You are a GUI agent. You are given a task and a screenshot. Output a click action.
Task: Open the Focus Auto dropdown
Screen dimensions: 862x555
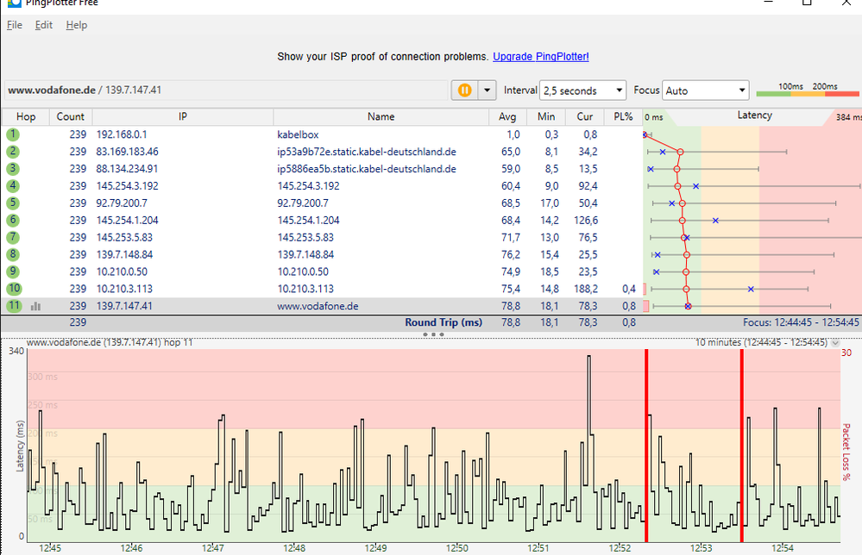tap(705, 90)
